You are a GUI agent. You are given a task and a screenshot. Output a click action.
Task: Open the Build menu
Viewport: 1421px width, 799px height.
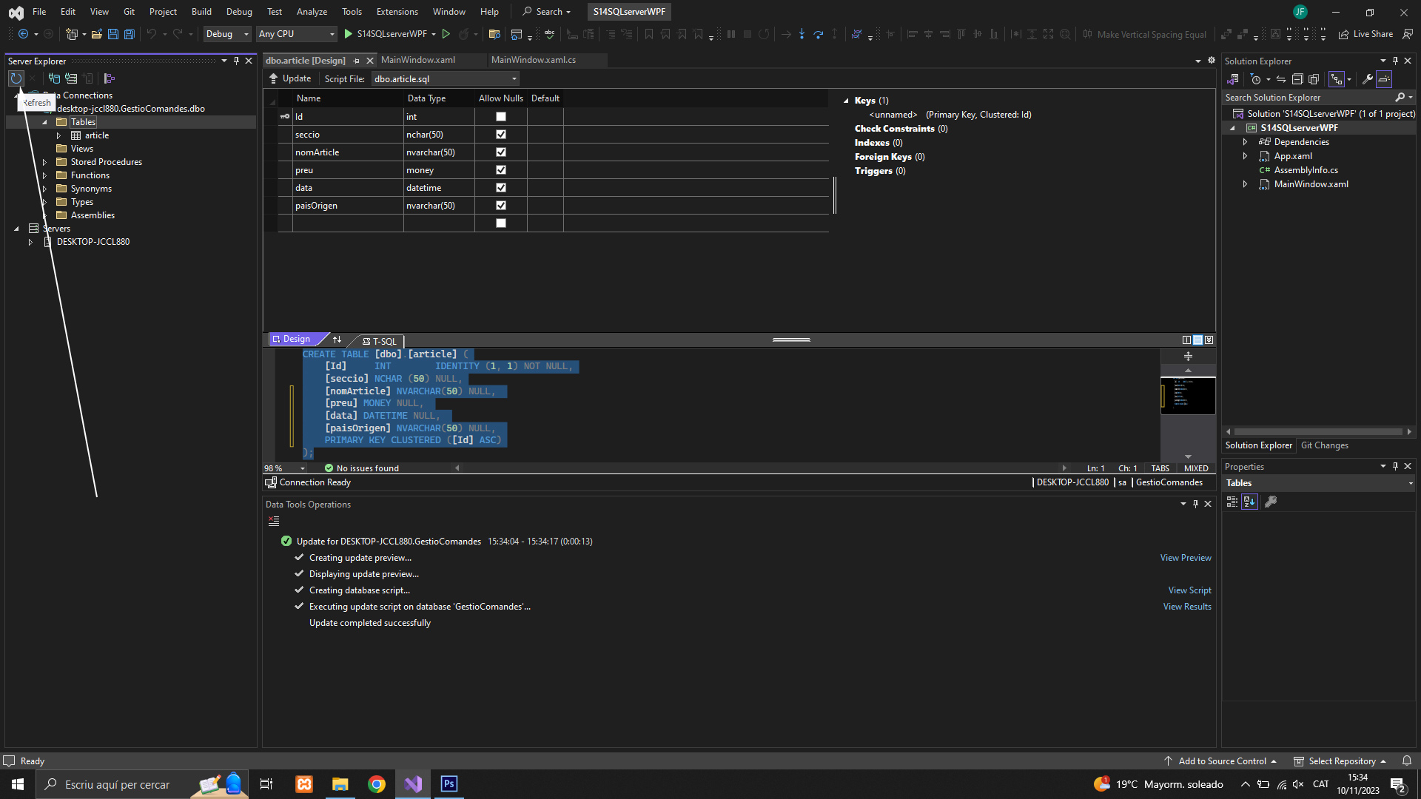pos(201,12)
